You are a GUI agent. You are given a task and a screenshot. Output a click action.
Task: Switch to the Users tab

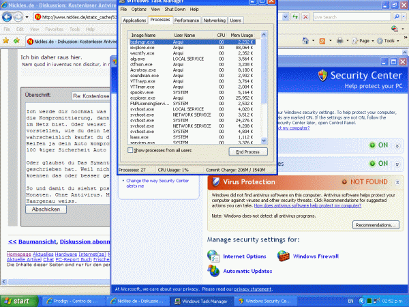click(236, 20)
